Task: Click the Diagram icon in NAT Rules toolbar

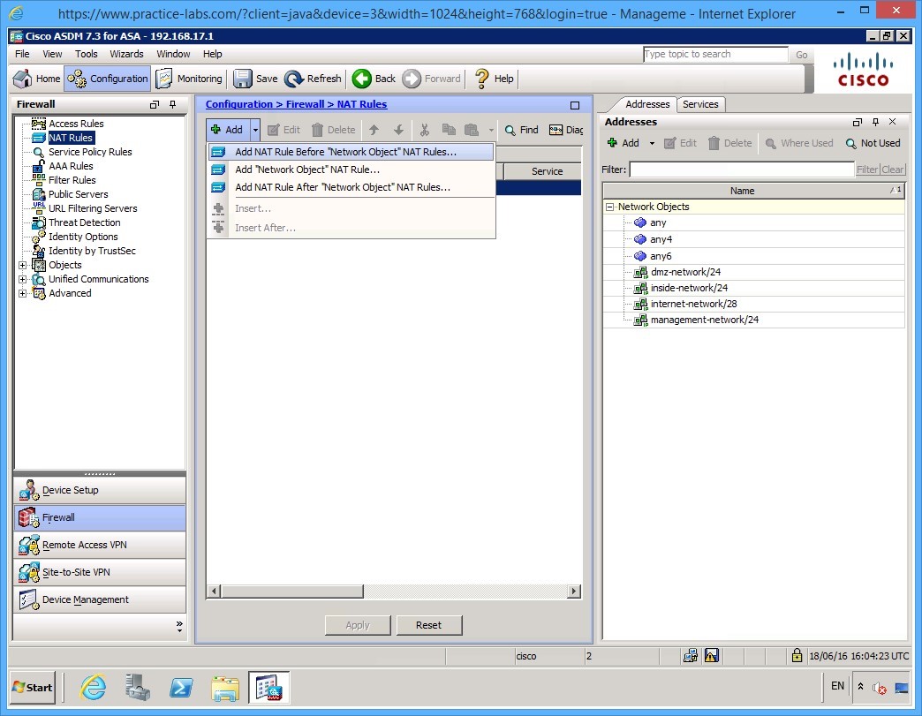Action: (x=557, y=129)
